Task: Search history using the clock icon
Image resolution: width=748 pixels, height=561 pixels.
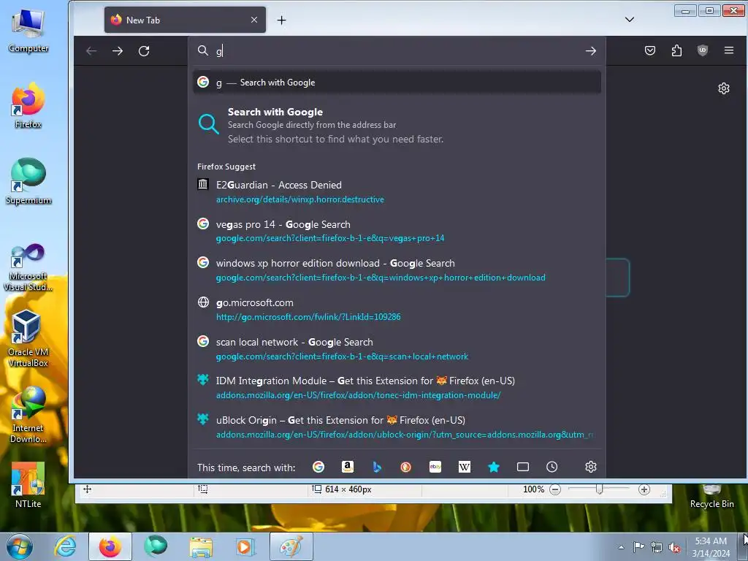Action: 552,467
